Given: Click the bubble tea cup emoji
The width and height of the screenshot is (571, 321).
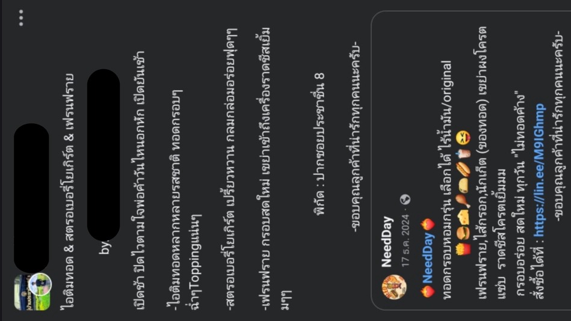Looking at the screenshot, I should pos(463,153).
